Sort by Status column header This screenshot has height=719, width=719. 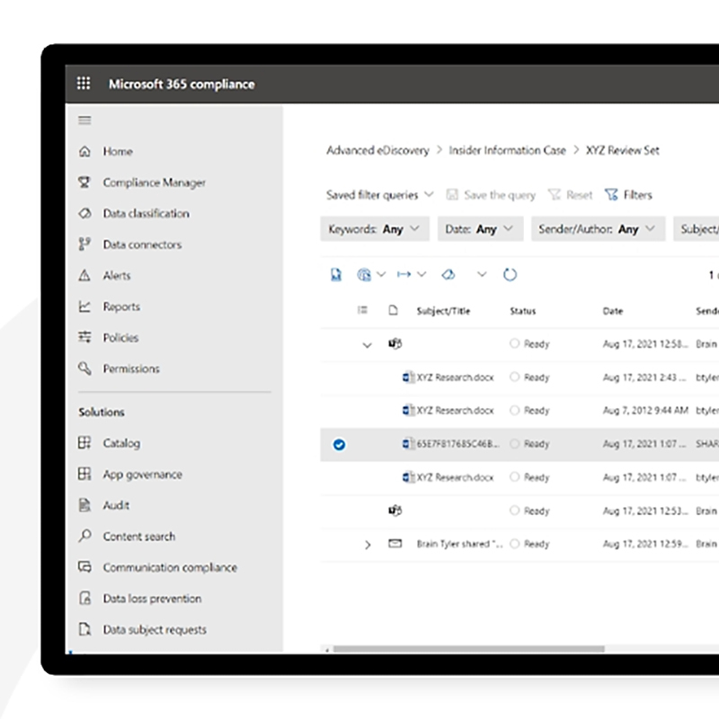click(523, 311)
